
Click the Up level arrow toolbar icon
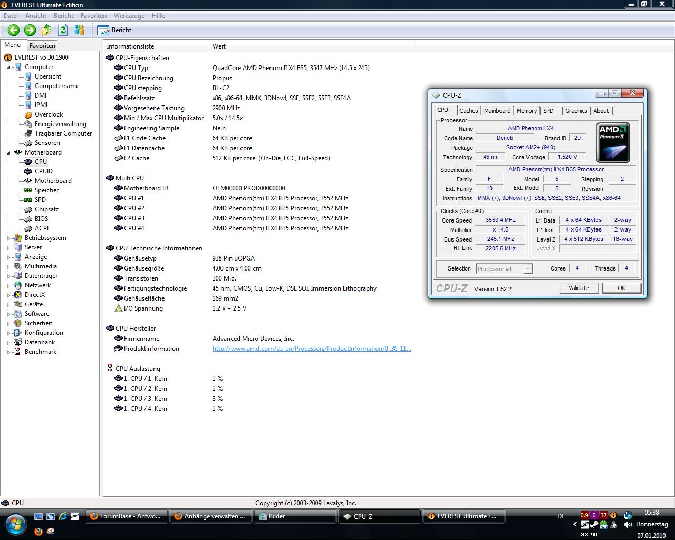(x=46, y=30)
